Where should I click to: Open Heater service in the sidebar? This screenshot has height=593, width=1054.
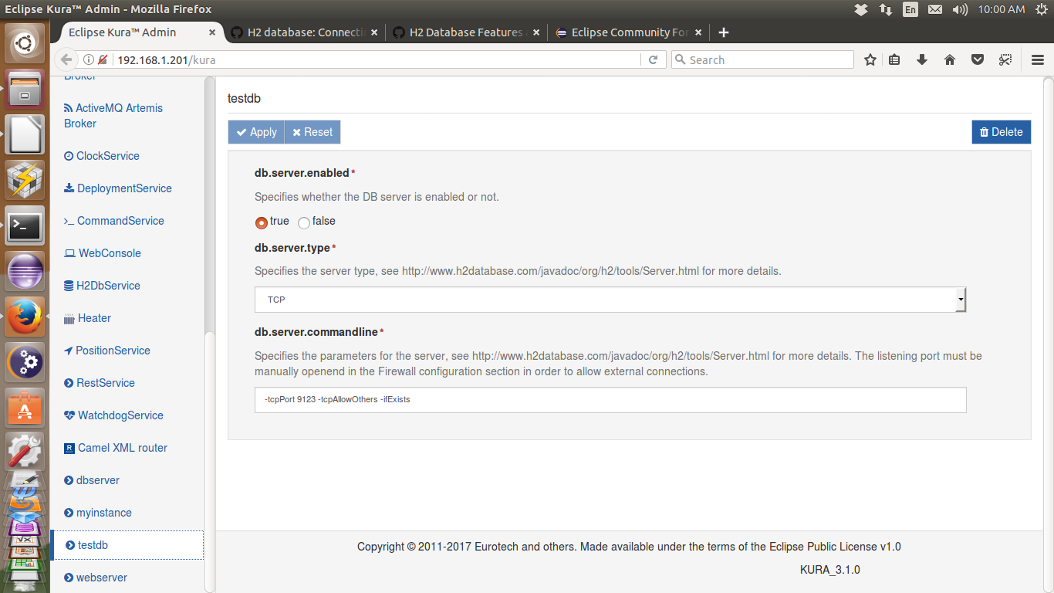pyautogui.click(x=87, y=318)
